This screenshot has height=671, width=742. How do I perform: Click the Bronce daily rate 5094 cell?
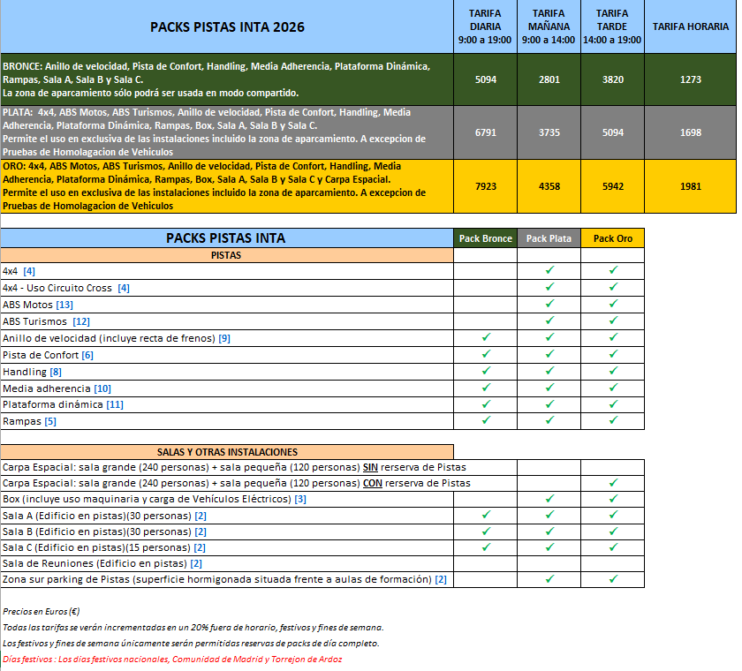point(486,79)
